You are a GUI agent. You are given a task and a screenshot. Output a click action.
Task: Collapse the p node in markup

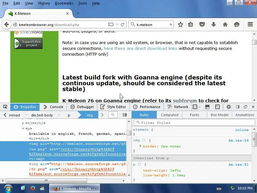pyautogui.click(x=23, y=128)
